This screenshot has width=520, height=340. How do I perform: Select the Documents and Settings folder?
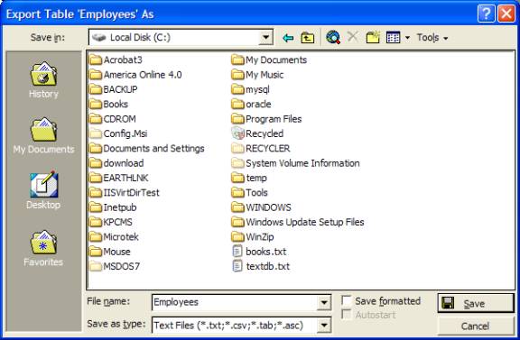(x=147, y=149)
